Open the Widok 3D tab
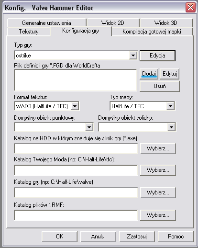The image size is (198, 248). pyautogui.click(x=166, y=23)
